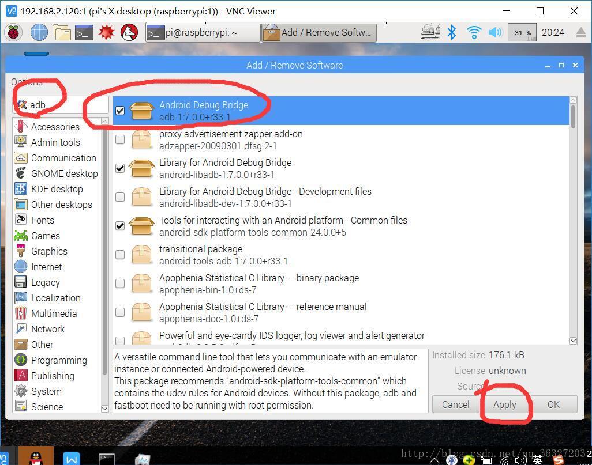Check the apophenia-bin binary package
This screenshot has height=465, width=592.
(x=119, y=283)
